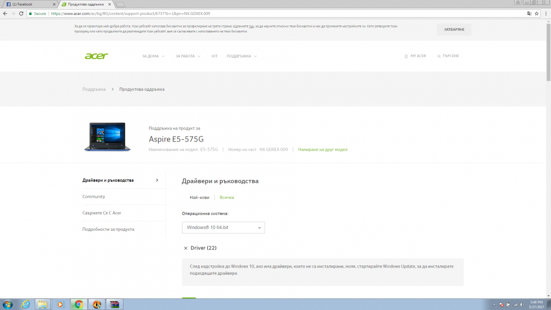Open the media player taskbar icon
This screenshot has height=310, width=551.
click(x=60, y=304)
